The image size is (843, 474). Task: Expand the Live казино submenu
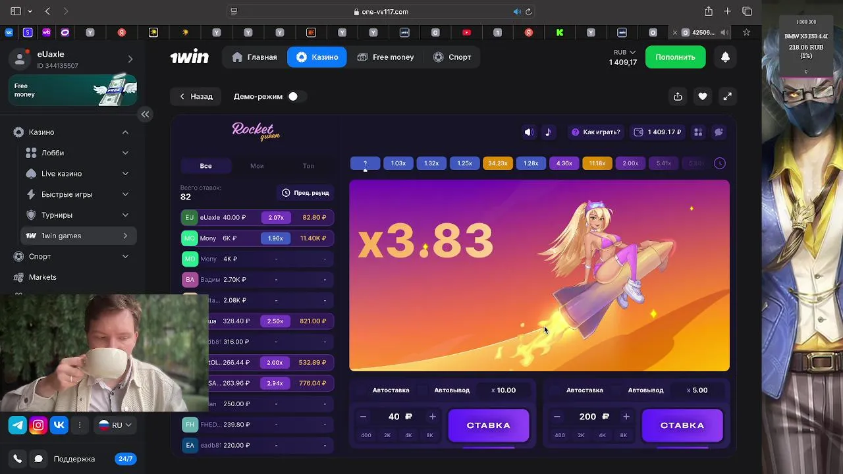(x=125, y=174)
